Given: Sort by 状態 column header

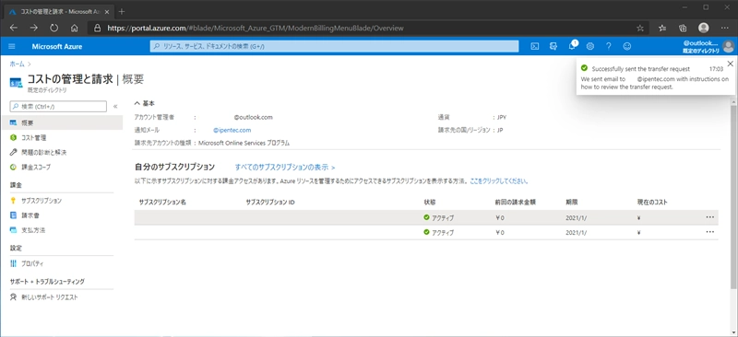Looking at the screenshot, I should coord(429,202).
